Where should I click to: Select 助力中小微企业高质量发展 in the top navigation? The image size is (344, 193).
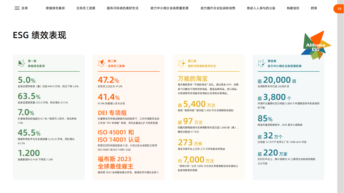click(x=170, y=8)
